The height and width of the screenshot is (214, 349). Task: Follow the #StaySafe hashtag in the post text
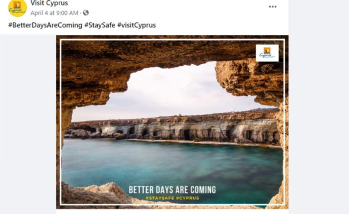click(100, 25)
